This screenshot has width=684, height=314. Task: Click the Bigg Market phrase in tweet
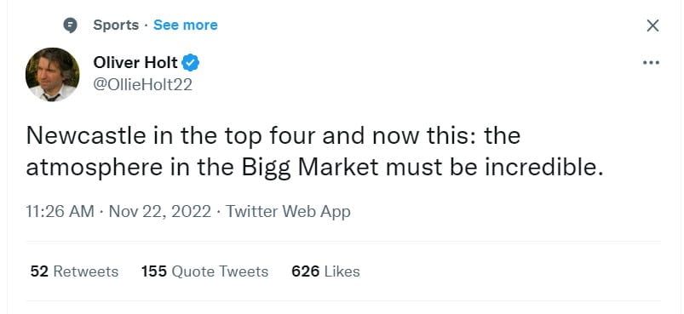coord(310,168)
